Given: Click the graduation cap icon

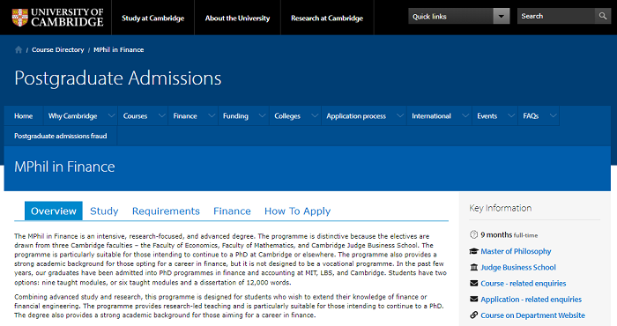Looking at the screenshot, I should tap(474, 251).
